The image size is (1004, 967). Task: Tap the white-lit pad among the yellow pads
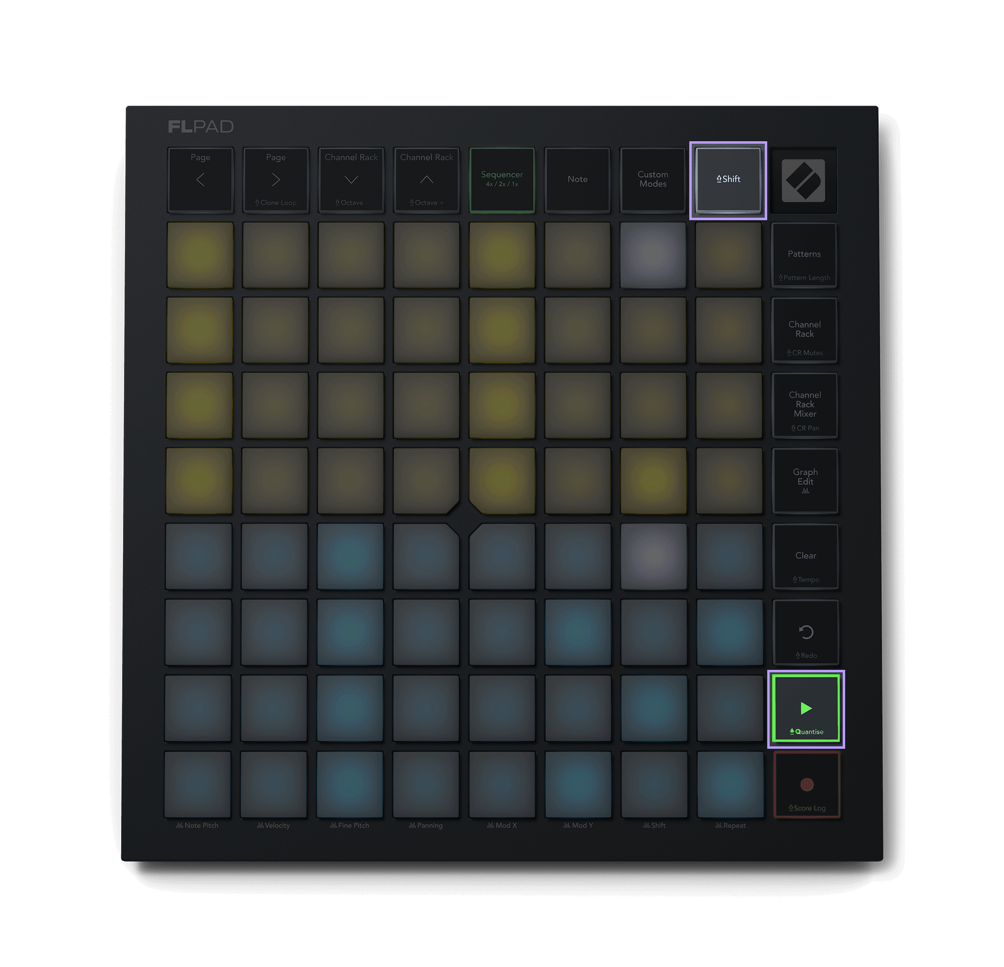point(653,254)
